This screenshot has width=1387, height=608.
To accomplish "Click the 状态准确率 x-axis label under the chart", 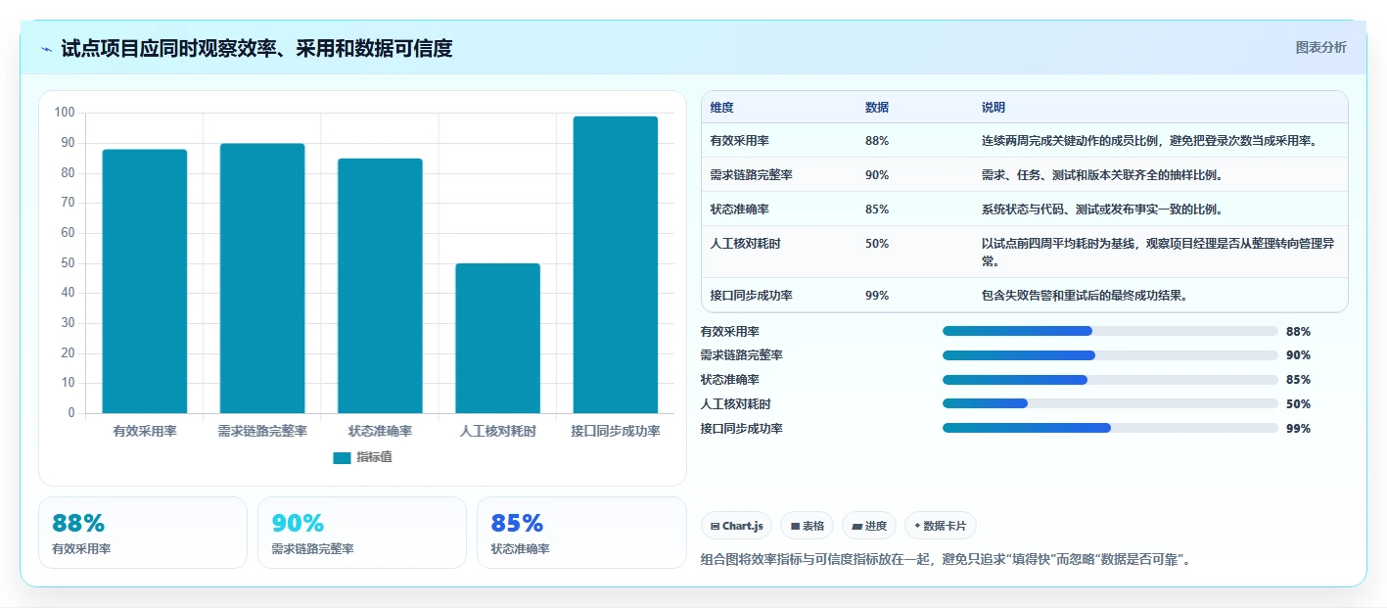I will [380, 432].
